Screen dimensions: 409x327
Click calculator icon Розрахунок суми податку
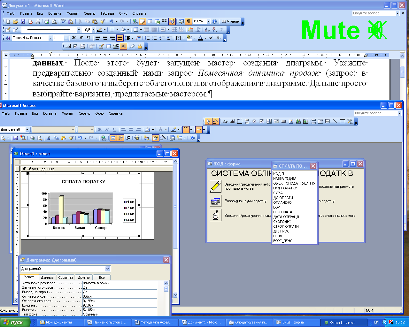click(x=215, y=201)
